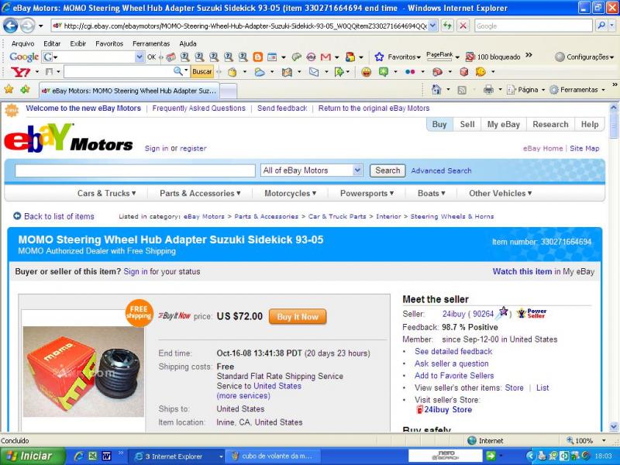Click the Yahoo! logo in Yahoo toolbar

point(21,71)
